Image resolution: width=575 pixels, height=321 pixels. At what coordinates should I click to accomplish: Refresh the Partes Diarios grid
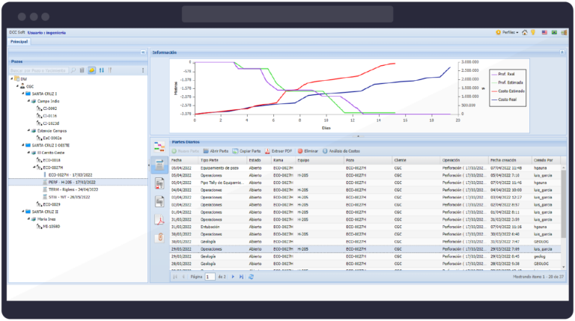pyautogui.click(x=252, y=277)
